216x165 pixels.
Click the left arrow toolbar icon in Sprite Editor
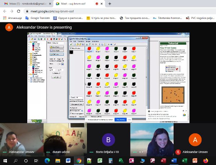pyautogui.click(x=109, y=44)
